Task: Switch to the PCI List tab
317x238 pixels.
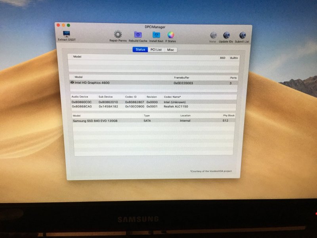Action: [156, 50]
